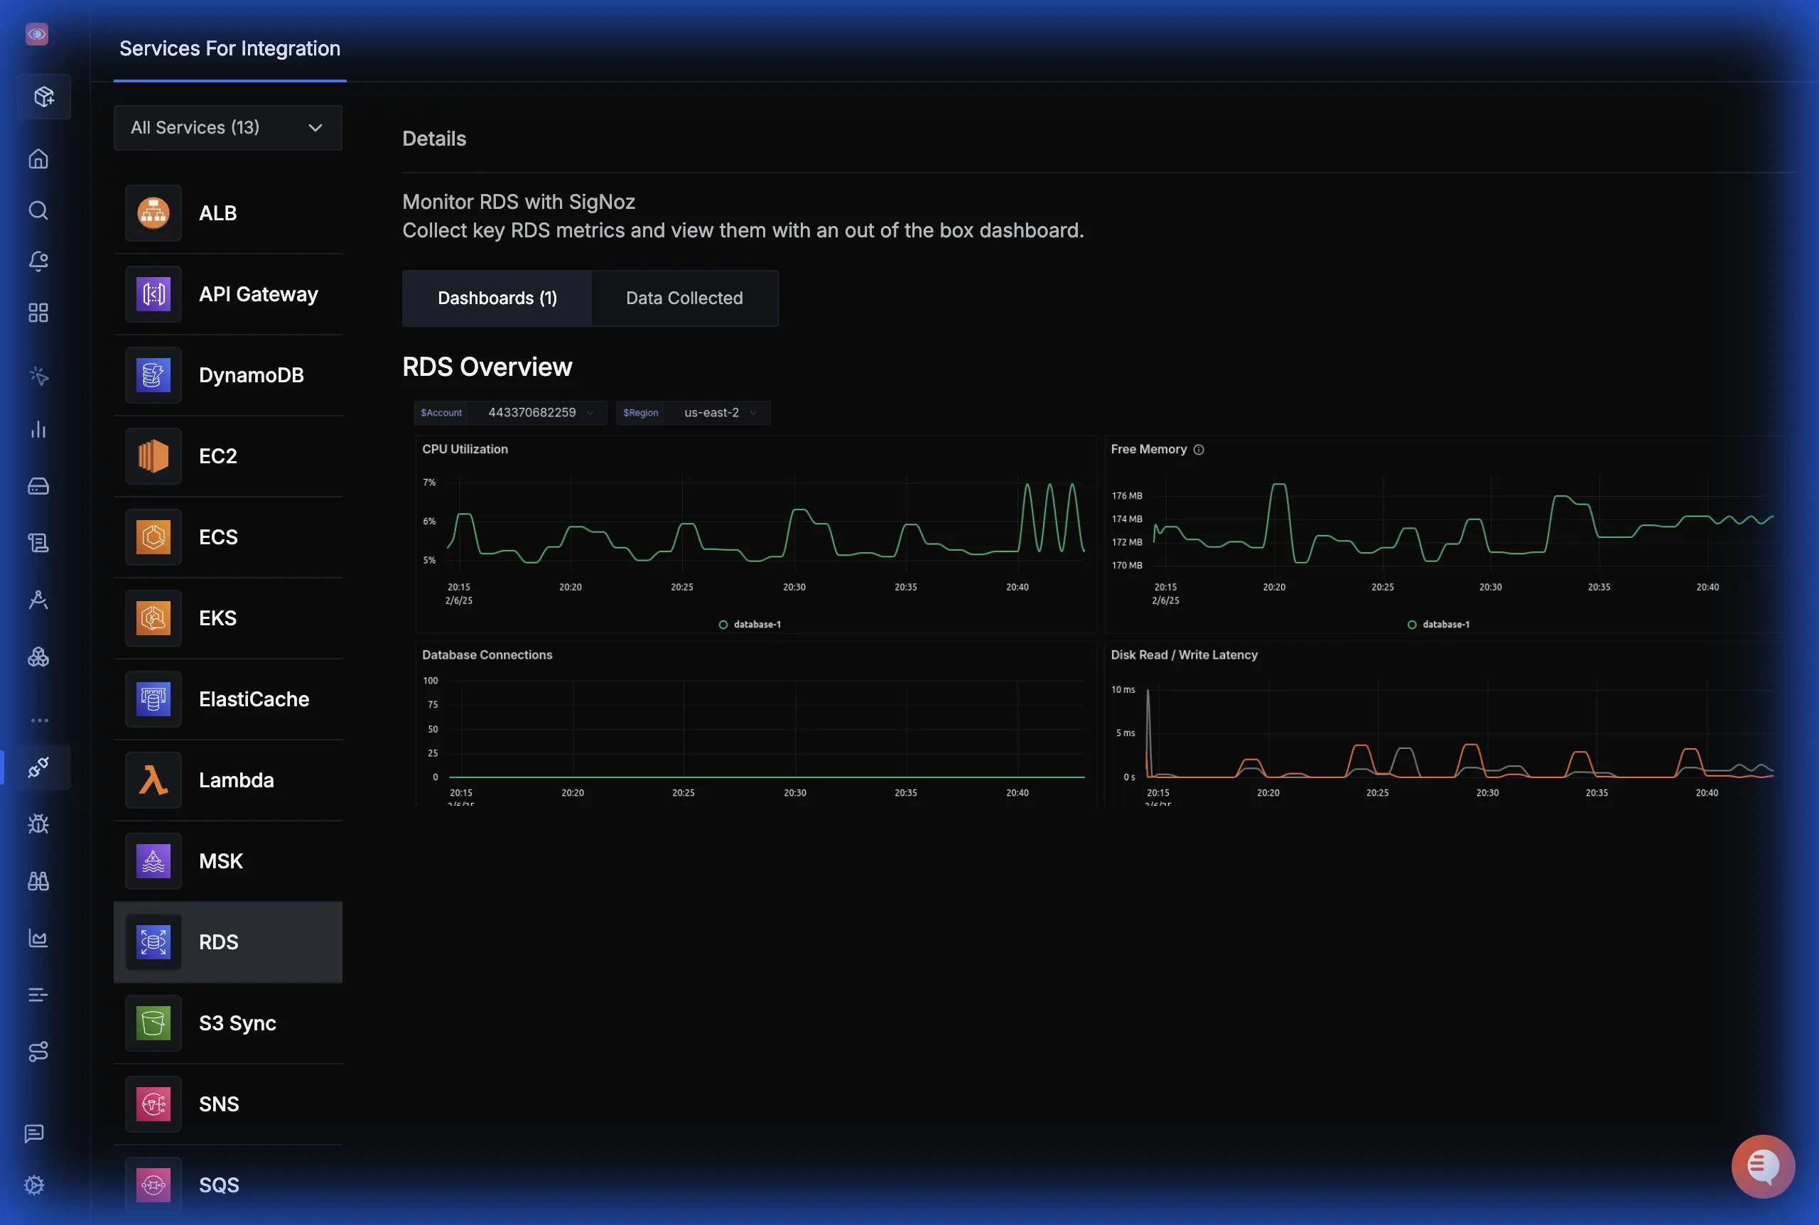This screenshot has width=1819, height=1225.
Task: Expand the All Services (13) dropdown
Action: (x=227, y=127)
